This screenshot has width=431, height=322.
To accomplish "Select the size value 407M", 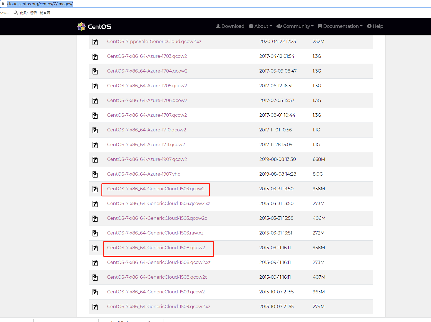I will tap(319, 277).
